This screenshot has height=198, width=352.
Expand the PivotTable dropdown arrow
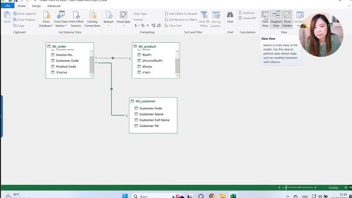click(x=123, y=26)
